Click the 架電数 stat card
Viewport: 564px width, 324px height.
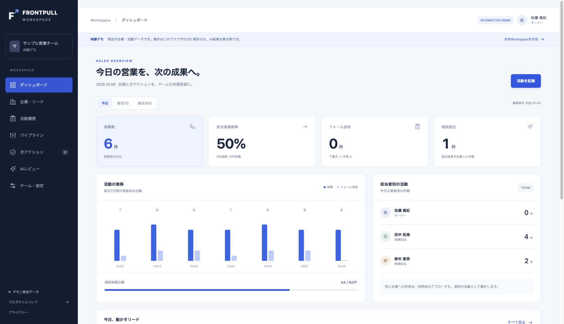coord(150,141)
